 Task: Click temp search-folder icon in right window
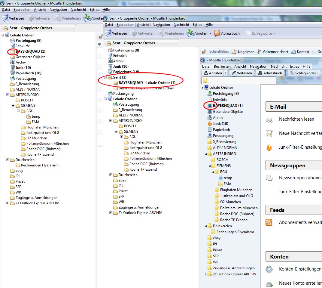coord(220,178)
